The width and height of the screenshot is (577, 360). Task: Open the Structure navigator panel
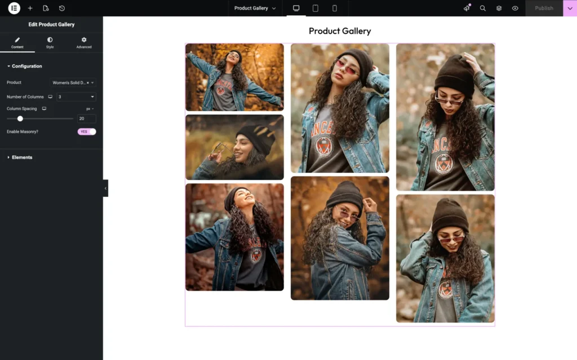(499, 8)
